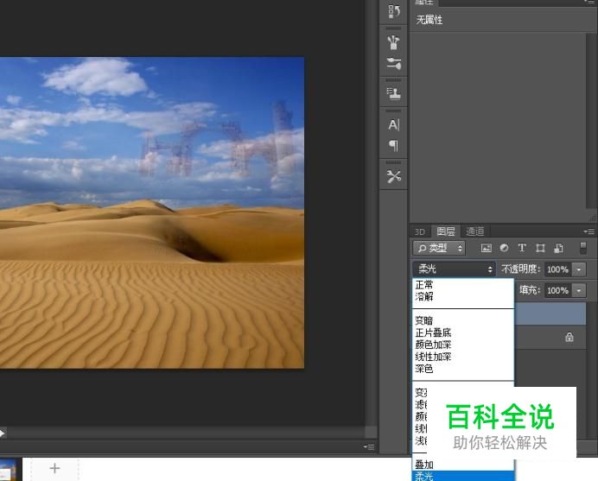Screen dimensions: 598x481
Task: Click the 填充 100% value field
Action: click(558, 290)
